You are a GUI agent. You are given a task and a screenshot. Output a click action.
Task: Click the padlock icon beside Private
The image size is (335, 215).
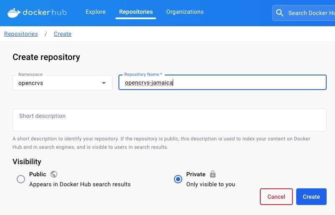(213, 174)
